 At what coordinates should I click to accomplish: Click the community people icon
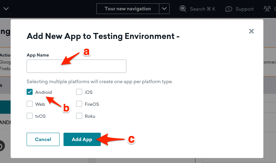267,9
